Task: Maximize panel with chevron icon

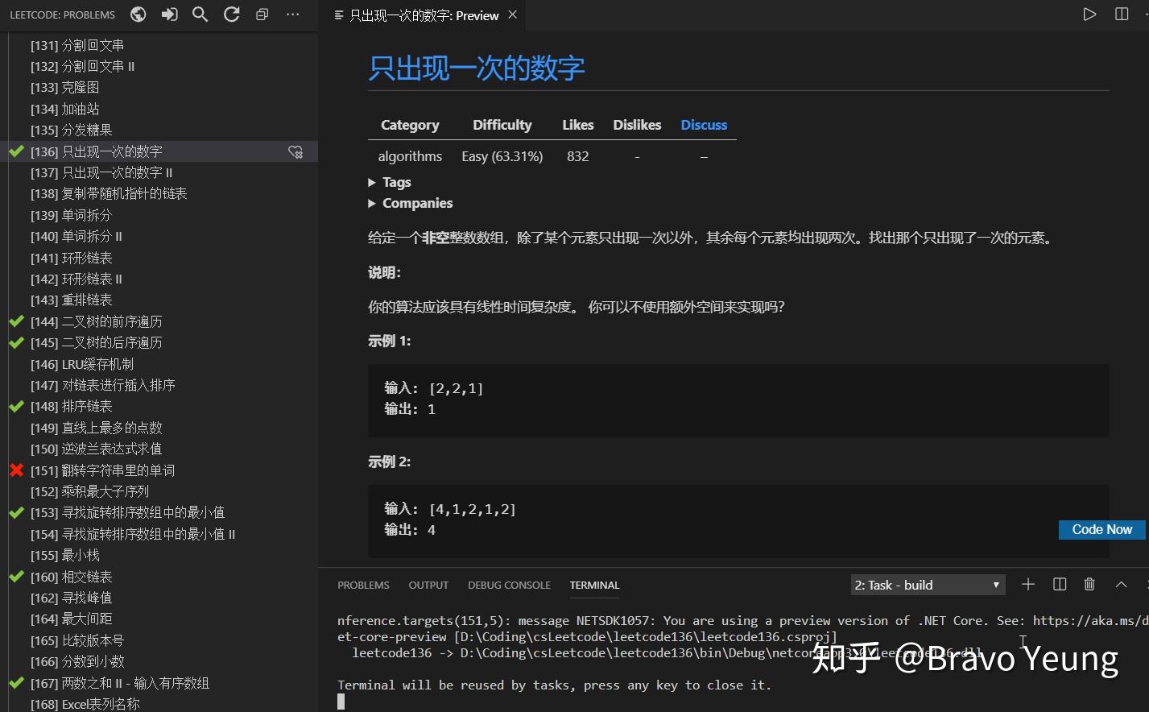Action: pyautogui.click(x=1121, y=584)
